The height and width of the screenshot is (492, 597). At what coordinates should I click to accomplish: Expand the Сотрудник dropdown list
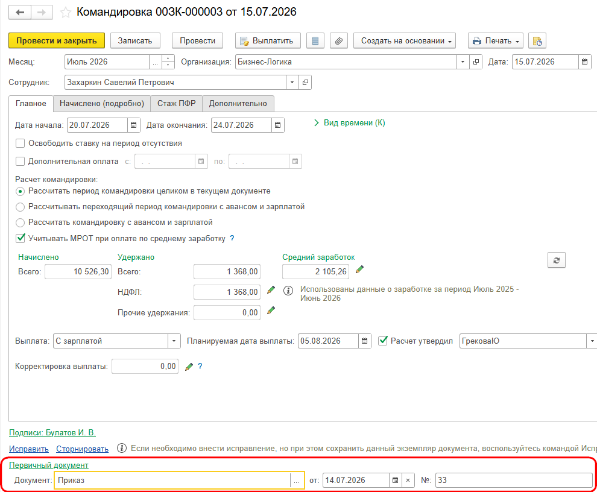292,82
